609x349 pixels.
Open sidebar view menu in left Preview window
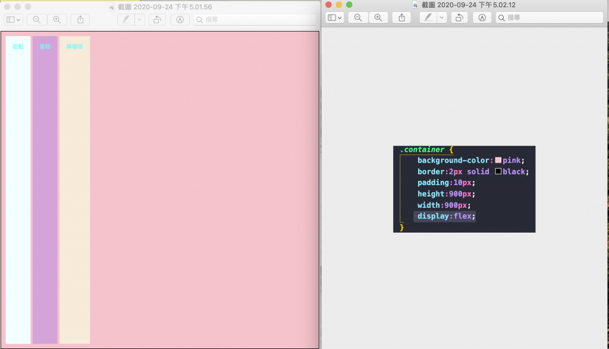(14, 20)
